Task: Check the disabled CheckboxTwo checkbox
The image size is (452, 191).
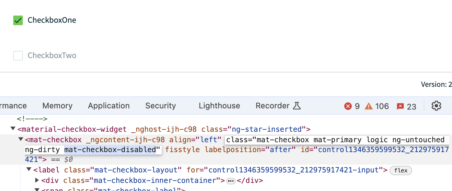Action: coord(18,55)
